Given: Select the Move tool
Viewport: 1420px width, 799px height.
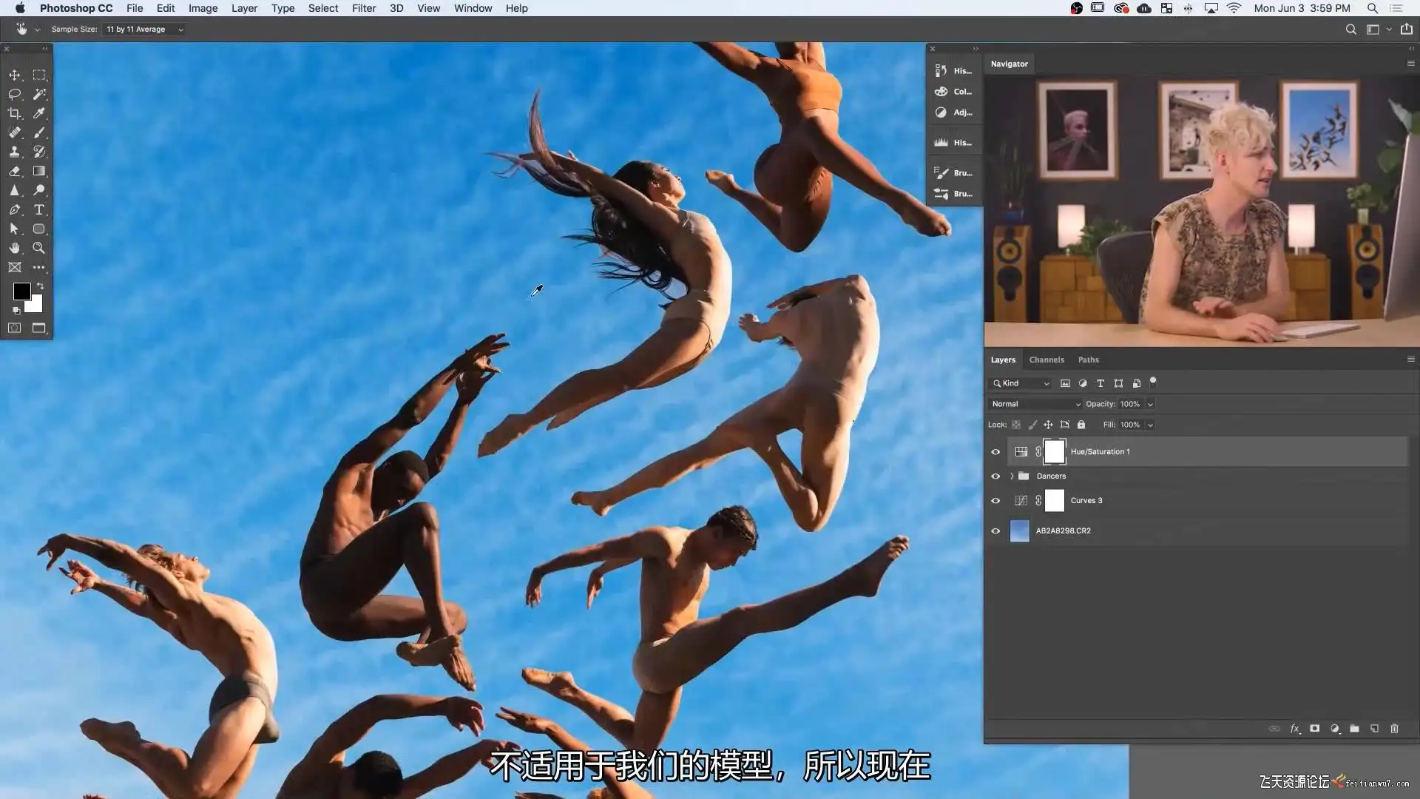Looking at the screenshot, I should (14, 75).
